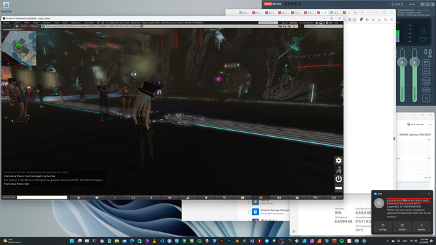Image resolution: width=436 pixels, height=245 pixels.
Task: Click the eye icon in Firestorm bottom toolbar
Action: click(x=170, y=197)
